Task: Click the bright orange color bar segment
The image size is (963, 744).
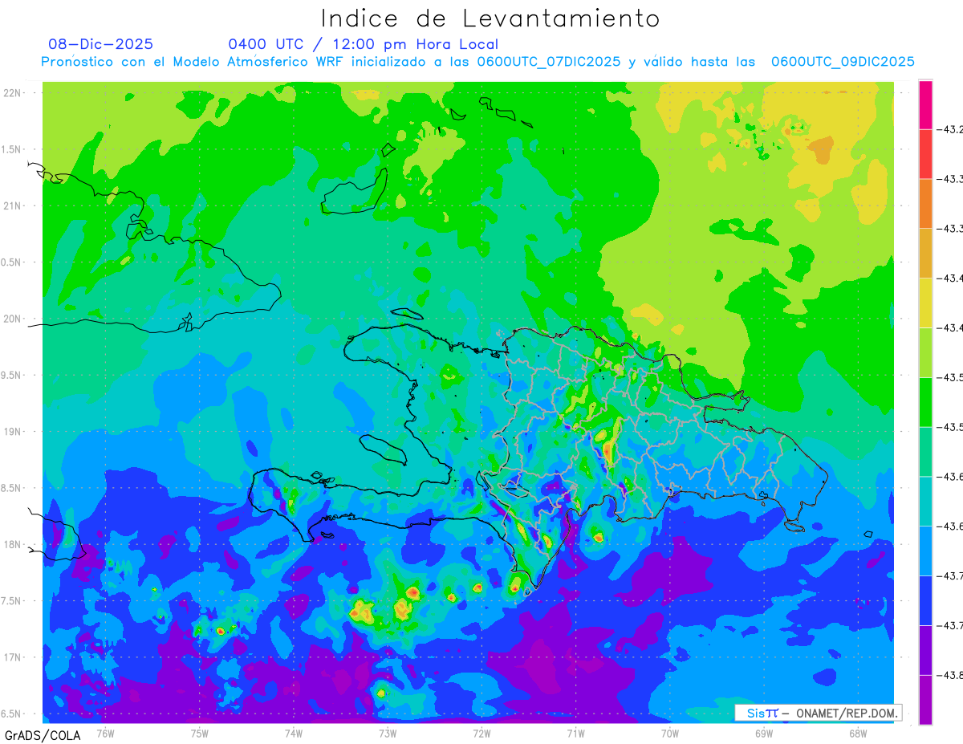Action: click(925, 204)
